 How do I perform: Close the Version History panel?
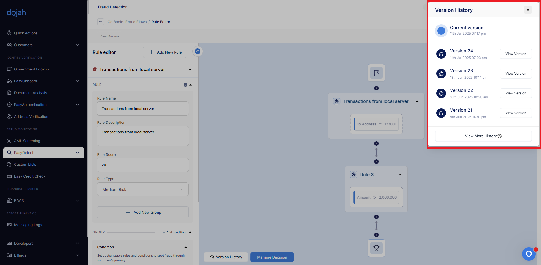pos(528,10)
